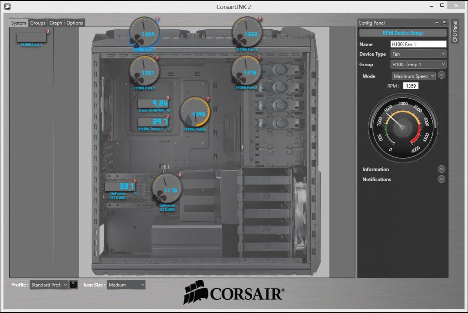Open the Config Panel options arrow
This screenshot has width=468, height=313.
tap(437, 23)
